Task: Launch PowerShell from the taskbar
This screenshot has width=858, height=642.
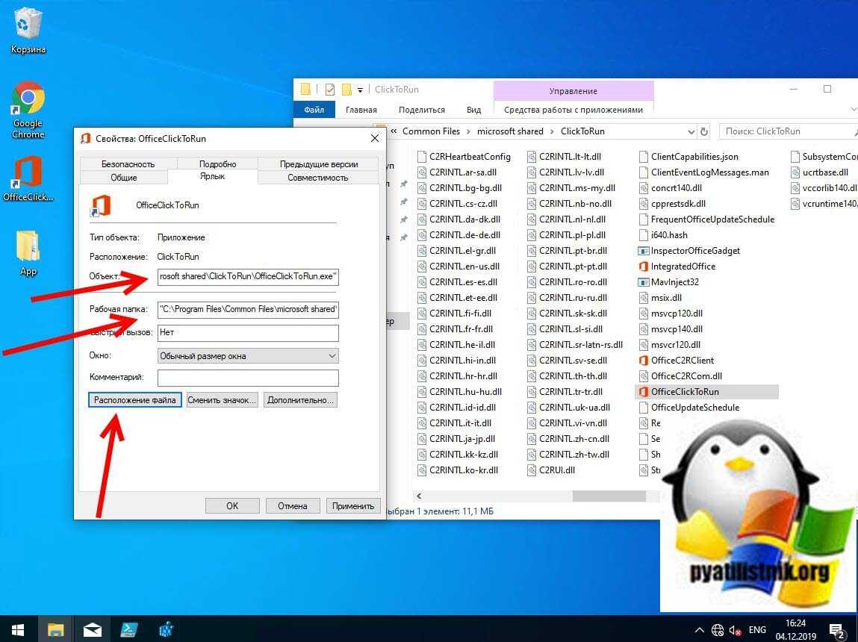Action: tap(128, 629)
